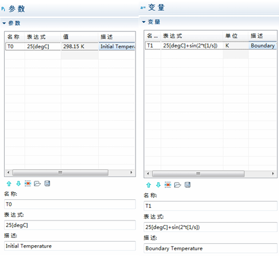Screen dimensions: 279x256
Task: Click variable 表达式 field with sin expression
Action: pos(210,227)
